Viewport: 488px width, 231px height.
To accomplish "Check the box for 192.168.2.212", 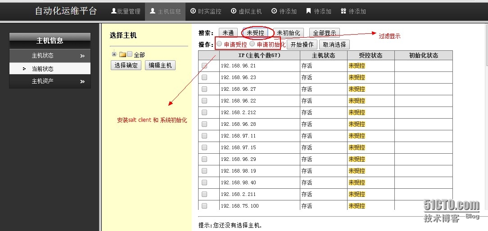I will 204,112.
